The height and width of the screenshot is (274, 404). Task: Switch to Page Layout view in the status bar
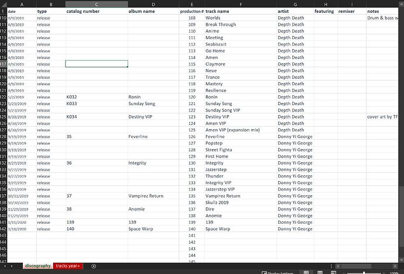pyautogui.click(x=320, y=272)
